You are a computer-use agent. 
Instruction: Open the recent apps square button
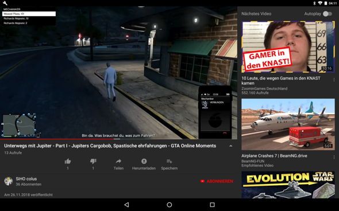(213, 205)
